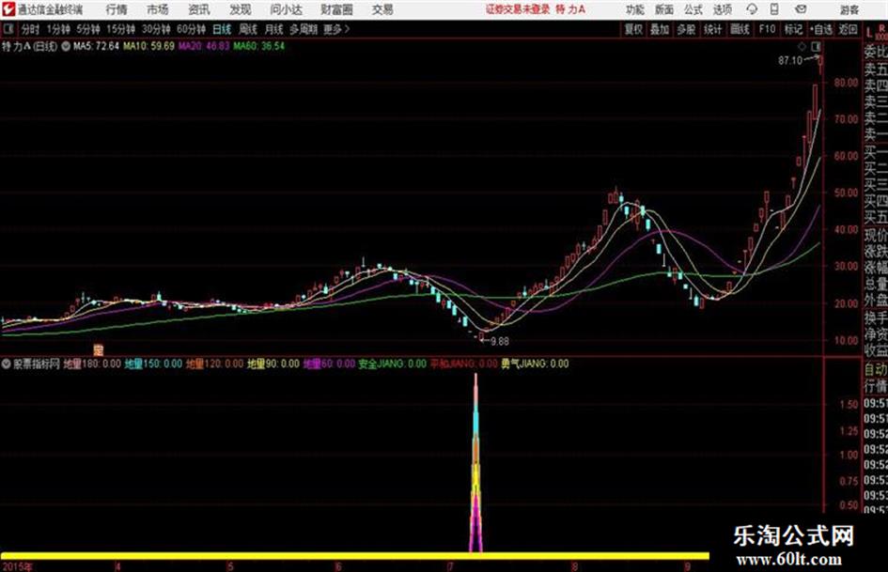Open the 财富圈 menu
Screen dimensions: 888x572
336,9
